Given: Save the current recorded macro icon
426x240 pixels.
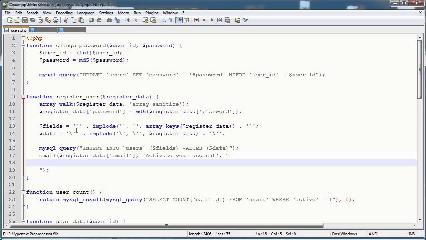Looking at the screenshot, I should pyautogui.click(x=227, y=20).
